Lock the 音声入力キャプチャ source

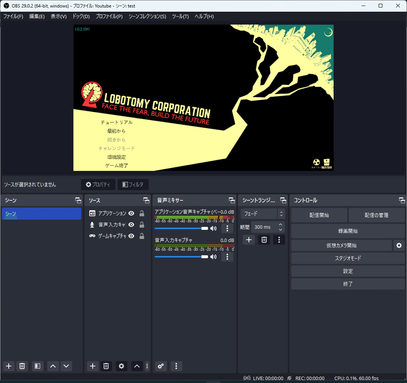(x=142, y=224)
